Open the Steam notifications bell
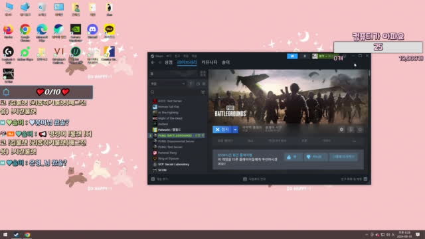 coord(305,56)
